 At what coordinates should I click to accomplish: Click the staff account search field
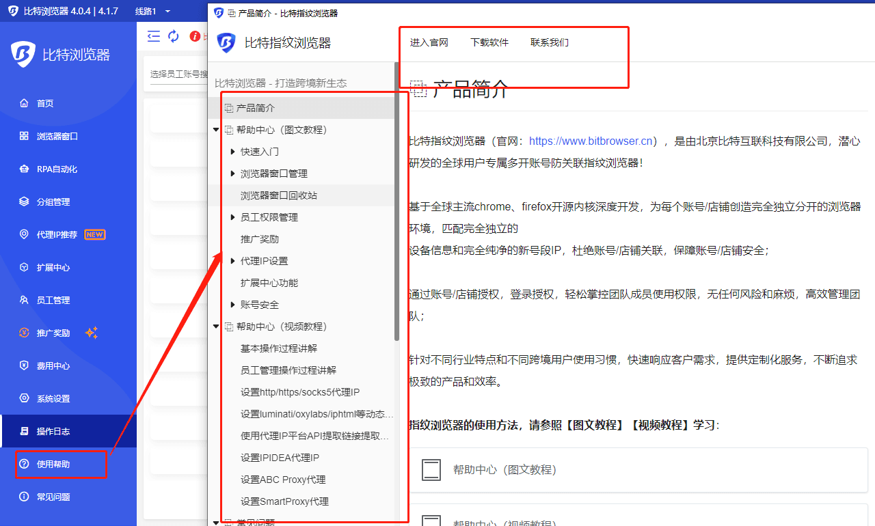pyautogui.click(x=178, y=74)
